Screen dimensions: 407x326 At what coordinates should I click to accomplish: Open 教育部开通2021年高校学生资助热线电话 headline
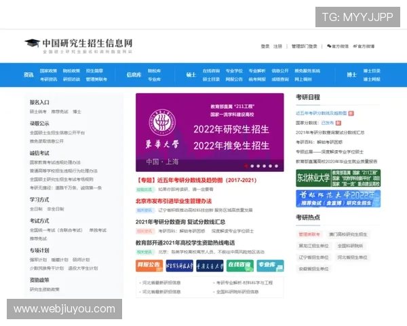tap(185, 242)
